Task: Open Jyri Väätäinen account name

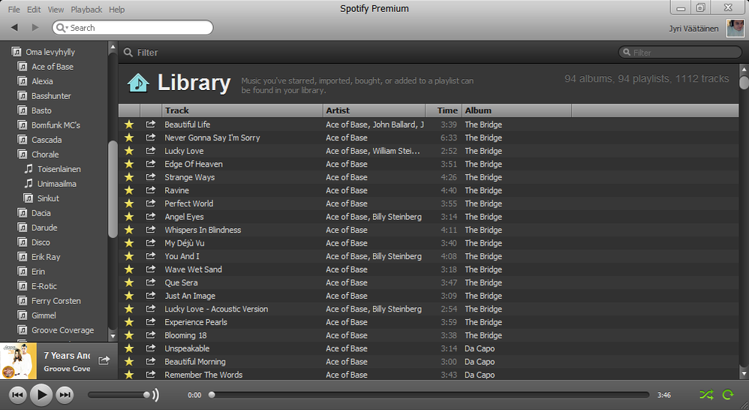Action: click(693, 29)
